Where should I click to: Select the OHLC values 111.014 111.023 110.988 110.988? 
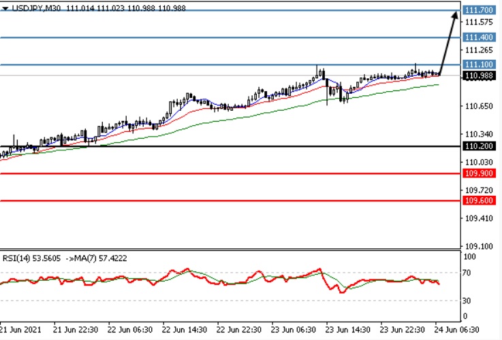pyautogui.click(x=126, y=8)
